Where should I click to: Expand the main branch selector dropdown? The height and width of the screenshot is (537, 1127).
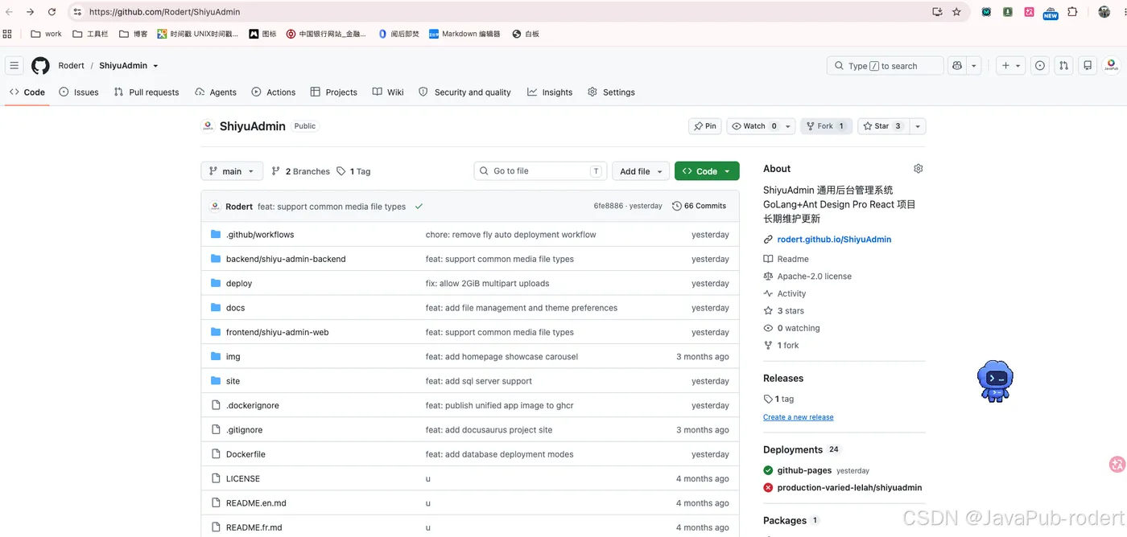[232, 171]
